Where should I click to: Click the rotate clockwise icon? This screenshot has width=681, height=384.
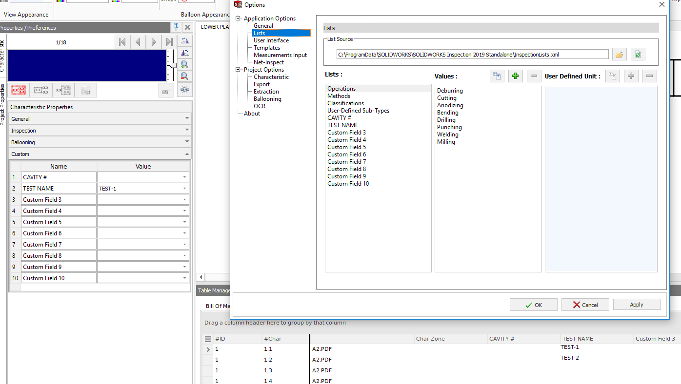pos(185,41)
